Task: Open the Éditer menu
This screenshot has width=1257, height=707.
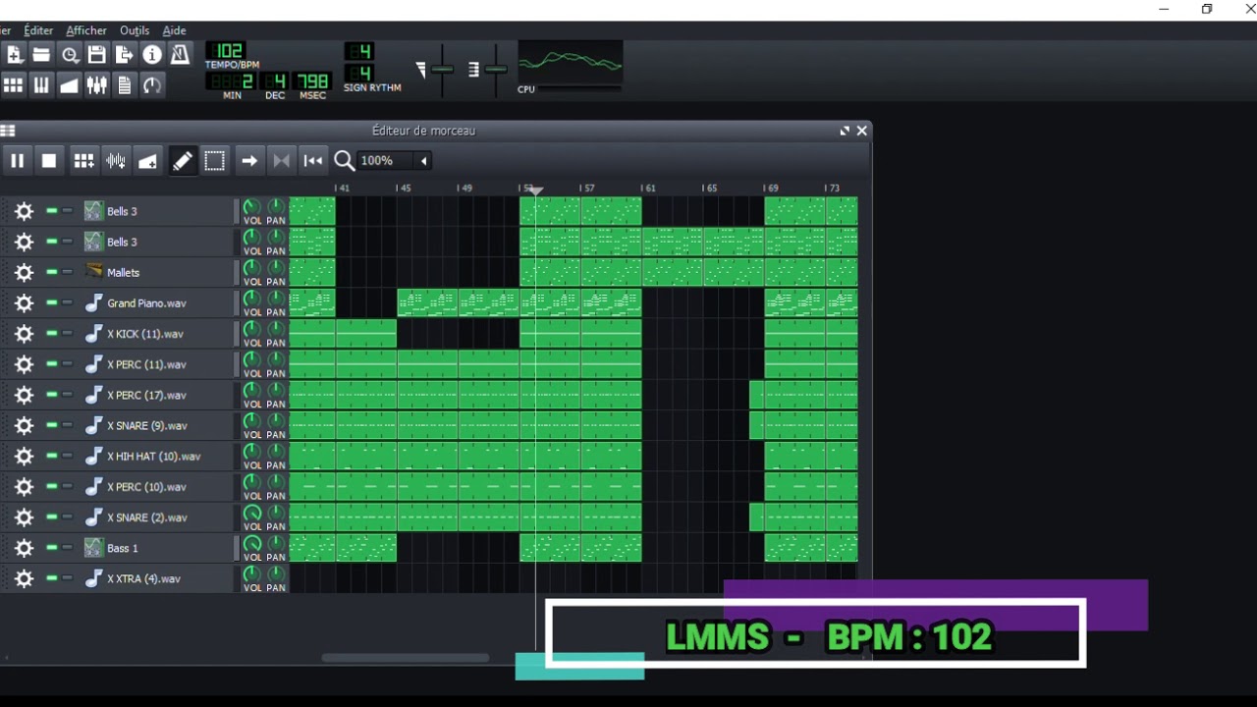Action: tap(38, 30)
